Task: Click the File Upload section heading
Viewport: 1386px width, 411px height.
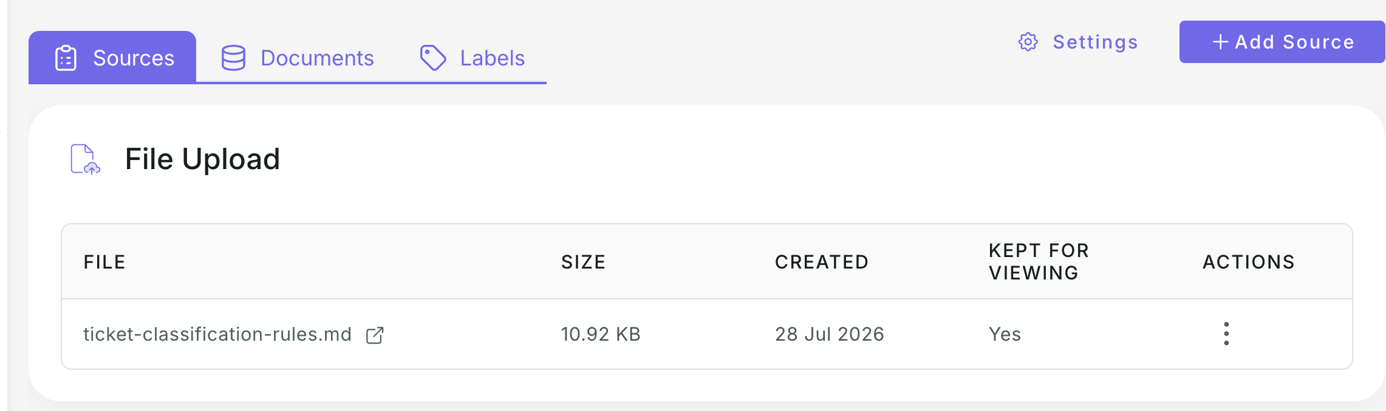Action: (202, 159)
